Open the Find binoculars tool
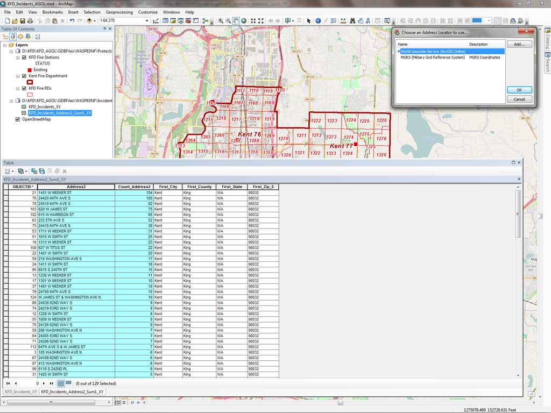Image resolution: width=551 pixels, height=413 pixels. pyautogui.click(x=352, y=21)
